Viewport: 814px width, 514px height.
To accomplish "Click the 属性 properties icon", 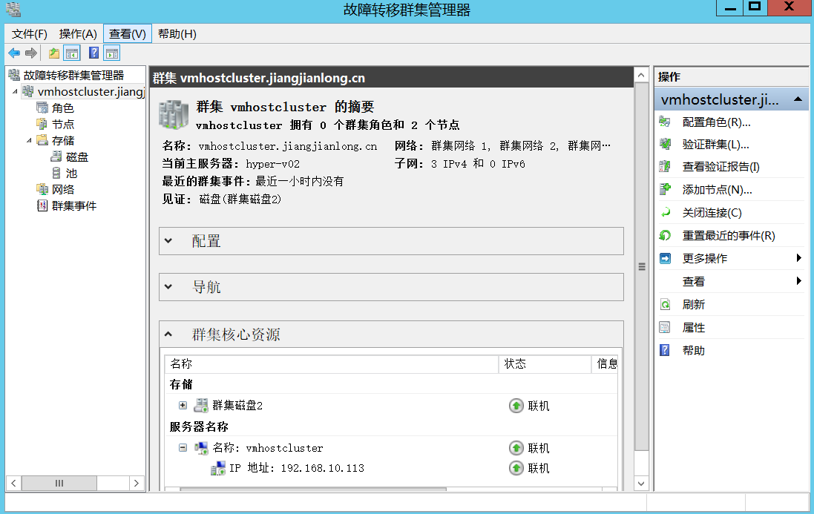I will pyautogui.click(x=665, y=327).
